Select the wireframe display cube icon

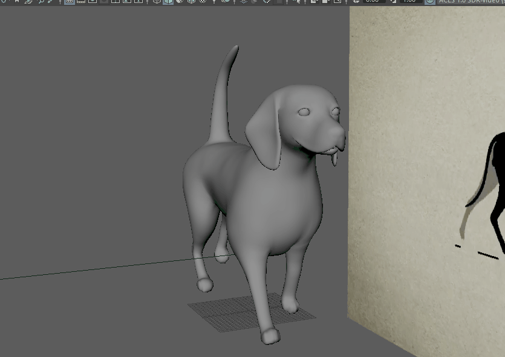pos(158,3)
